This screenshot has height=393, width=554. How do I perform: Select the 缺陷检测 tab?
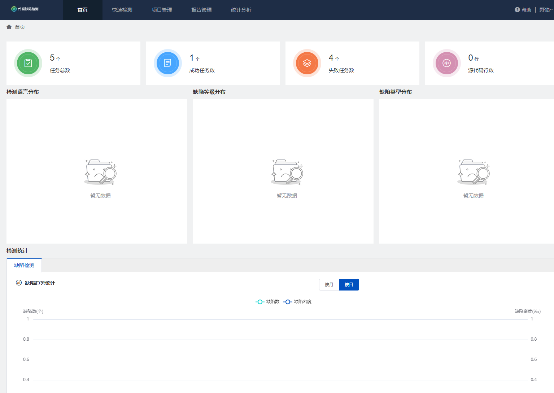tap(24, 265)
